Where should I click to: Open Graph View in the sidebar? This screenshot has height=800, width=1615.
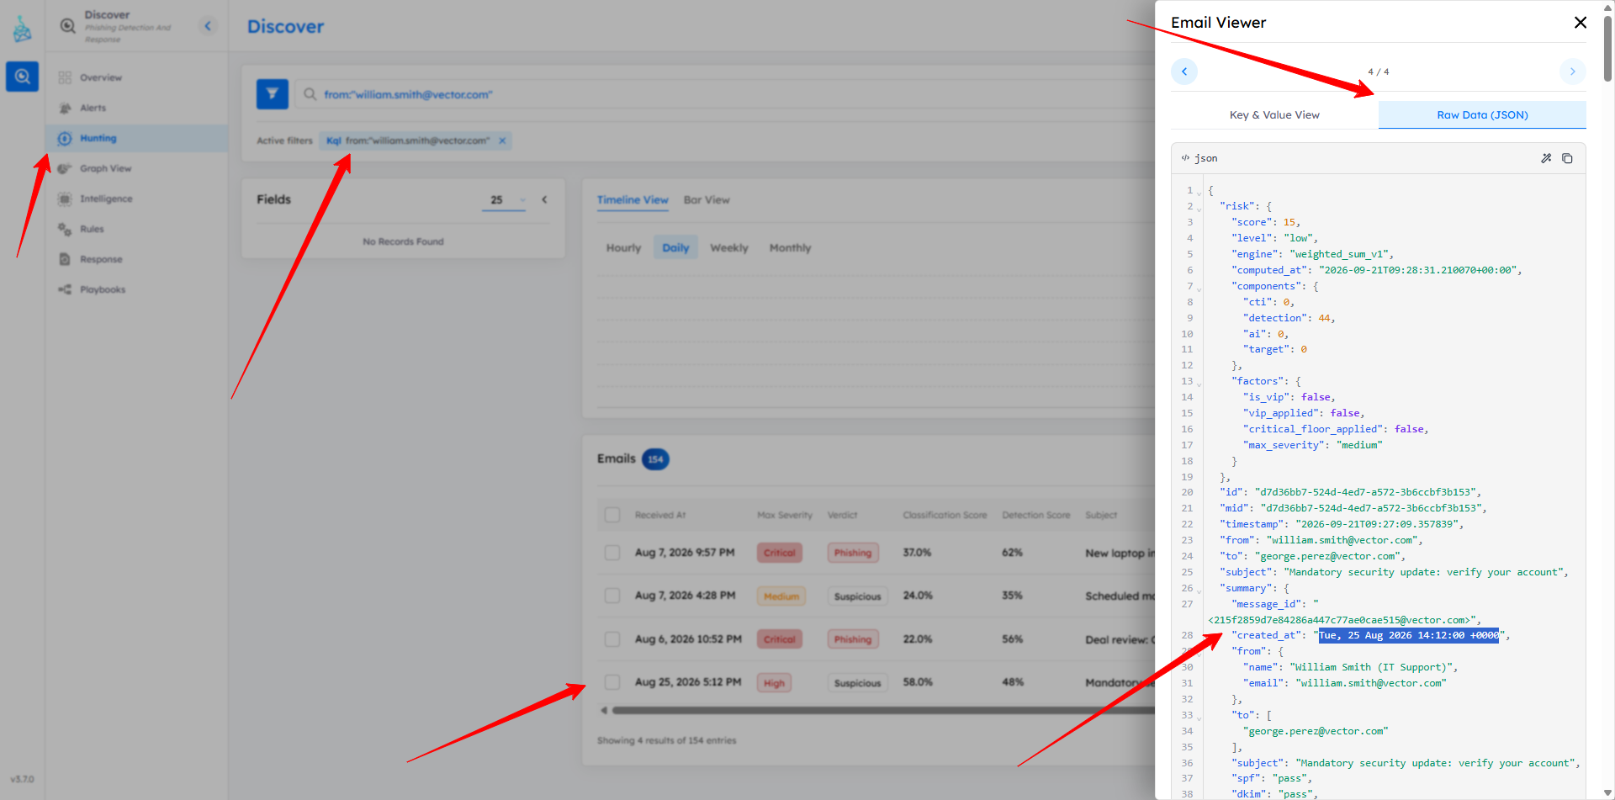(x=105, y=168)
